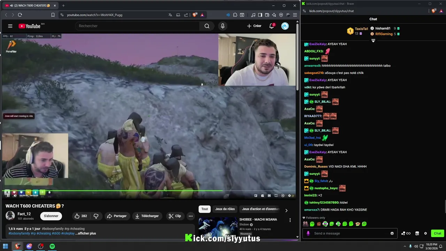Toggle theater mode on the player
Image resolution: width=446 pixels, height=251 pixels.
click(x=269, y=196)
